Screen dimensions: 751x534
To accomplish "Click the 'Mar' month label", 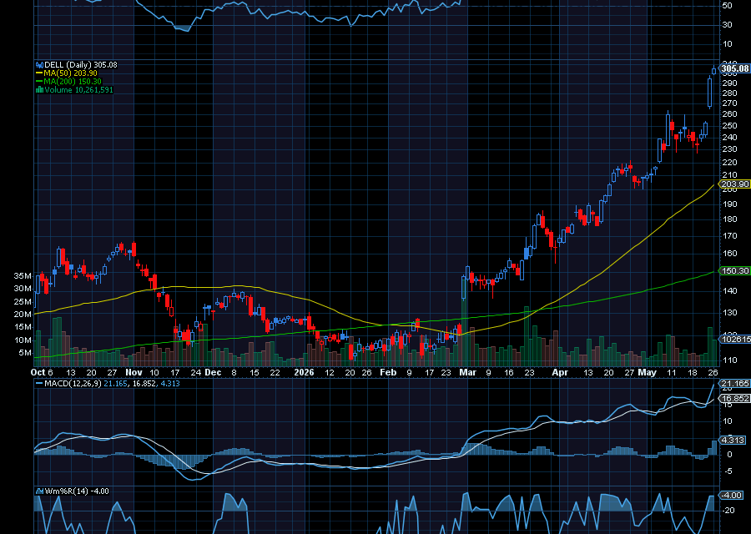I will (x=468, y=373).
